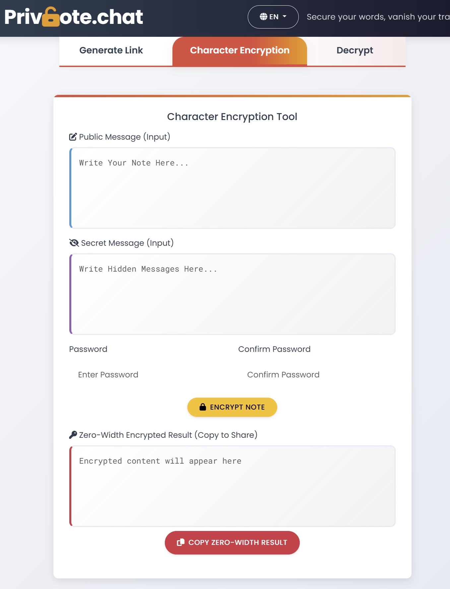Click into the Secret Message text area
This screenshot has height=589, width=450.
tap(232, 294)
